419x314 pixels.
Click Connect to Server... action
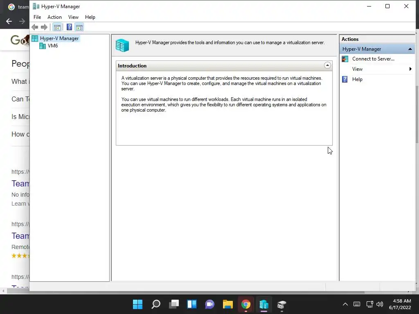tap(373, 59)
